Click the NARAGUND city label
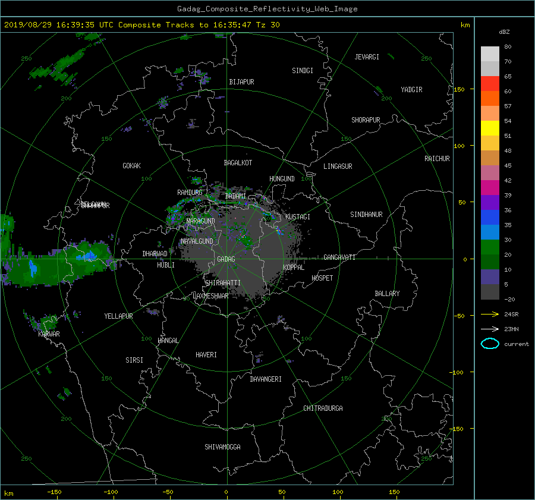535x500 pixels. click(x=201, y=221)
